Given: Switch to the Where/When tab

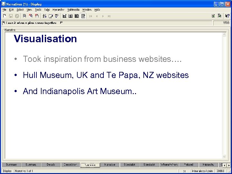Looking at the screenshot, I should click(x=169, y=165).
